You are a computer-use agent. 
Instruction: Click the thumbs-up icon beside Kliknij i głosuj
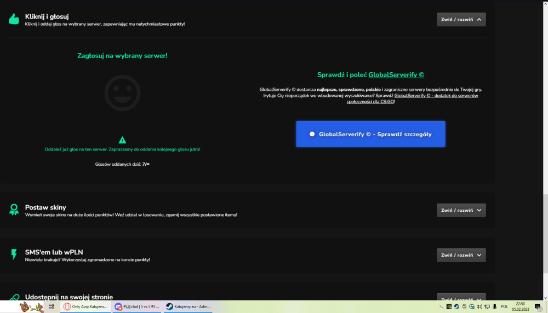(x=14, y=19)
